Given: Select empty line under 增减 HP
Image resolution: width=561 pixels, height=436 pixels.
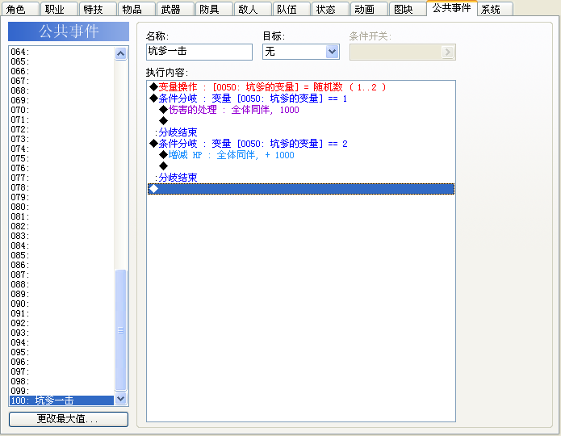Looking at the screenshot, I should pyautogui.click(x=301, y=166).
